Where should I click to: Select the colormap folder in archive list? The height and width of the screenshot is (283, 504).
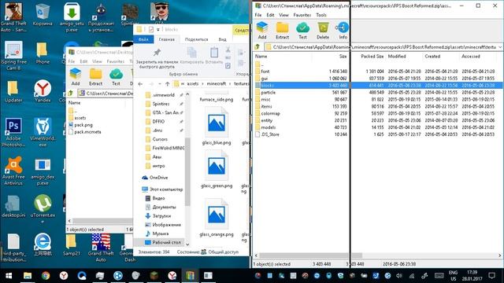(270, 113)
